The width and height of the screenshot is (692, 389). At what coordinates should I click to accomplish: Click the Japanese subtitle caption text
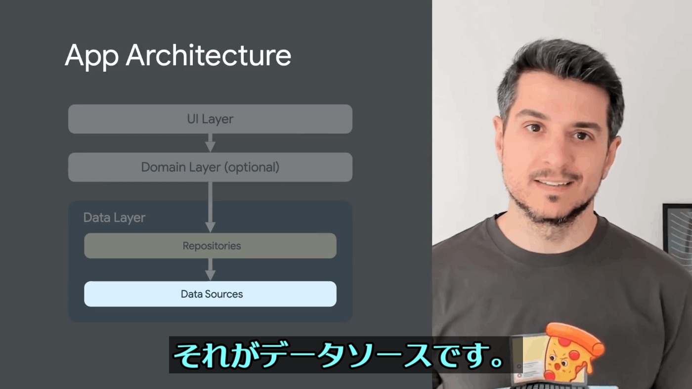coord(339,355)
